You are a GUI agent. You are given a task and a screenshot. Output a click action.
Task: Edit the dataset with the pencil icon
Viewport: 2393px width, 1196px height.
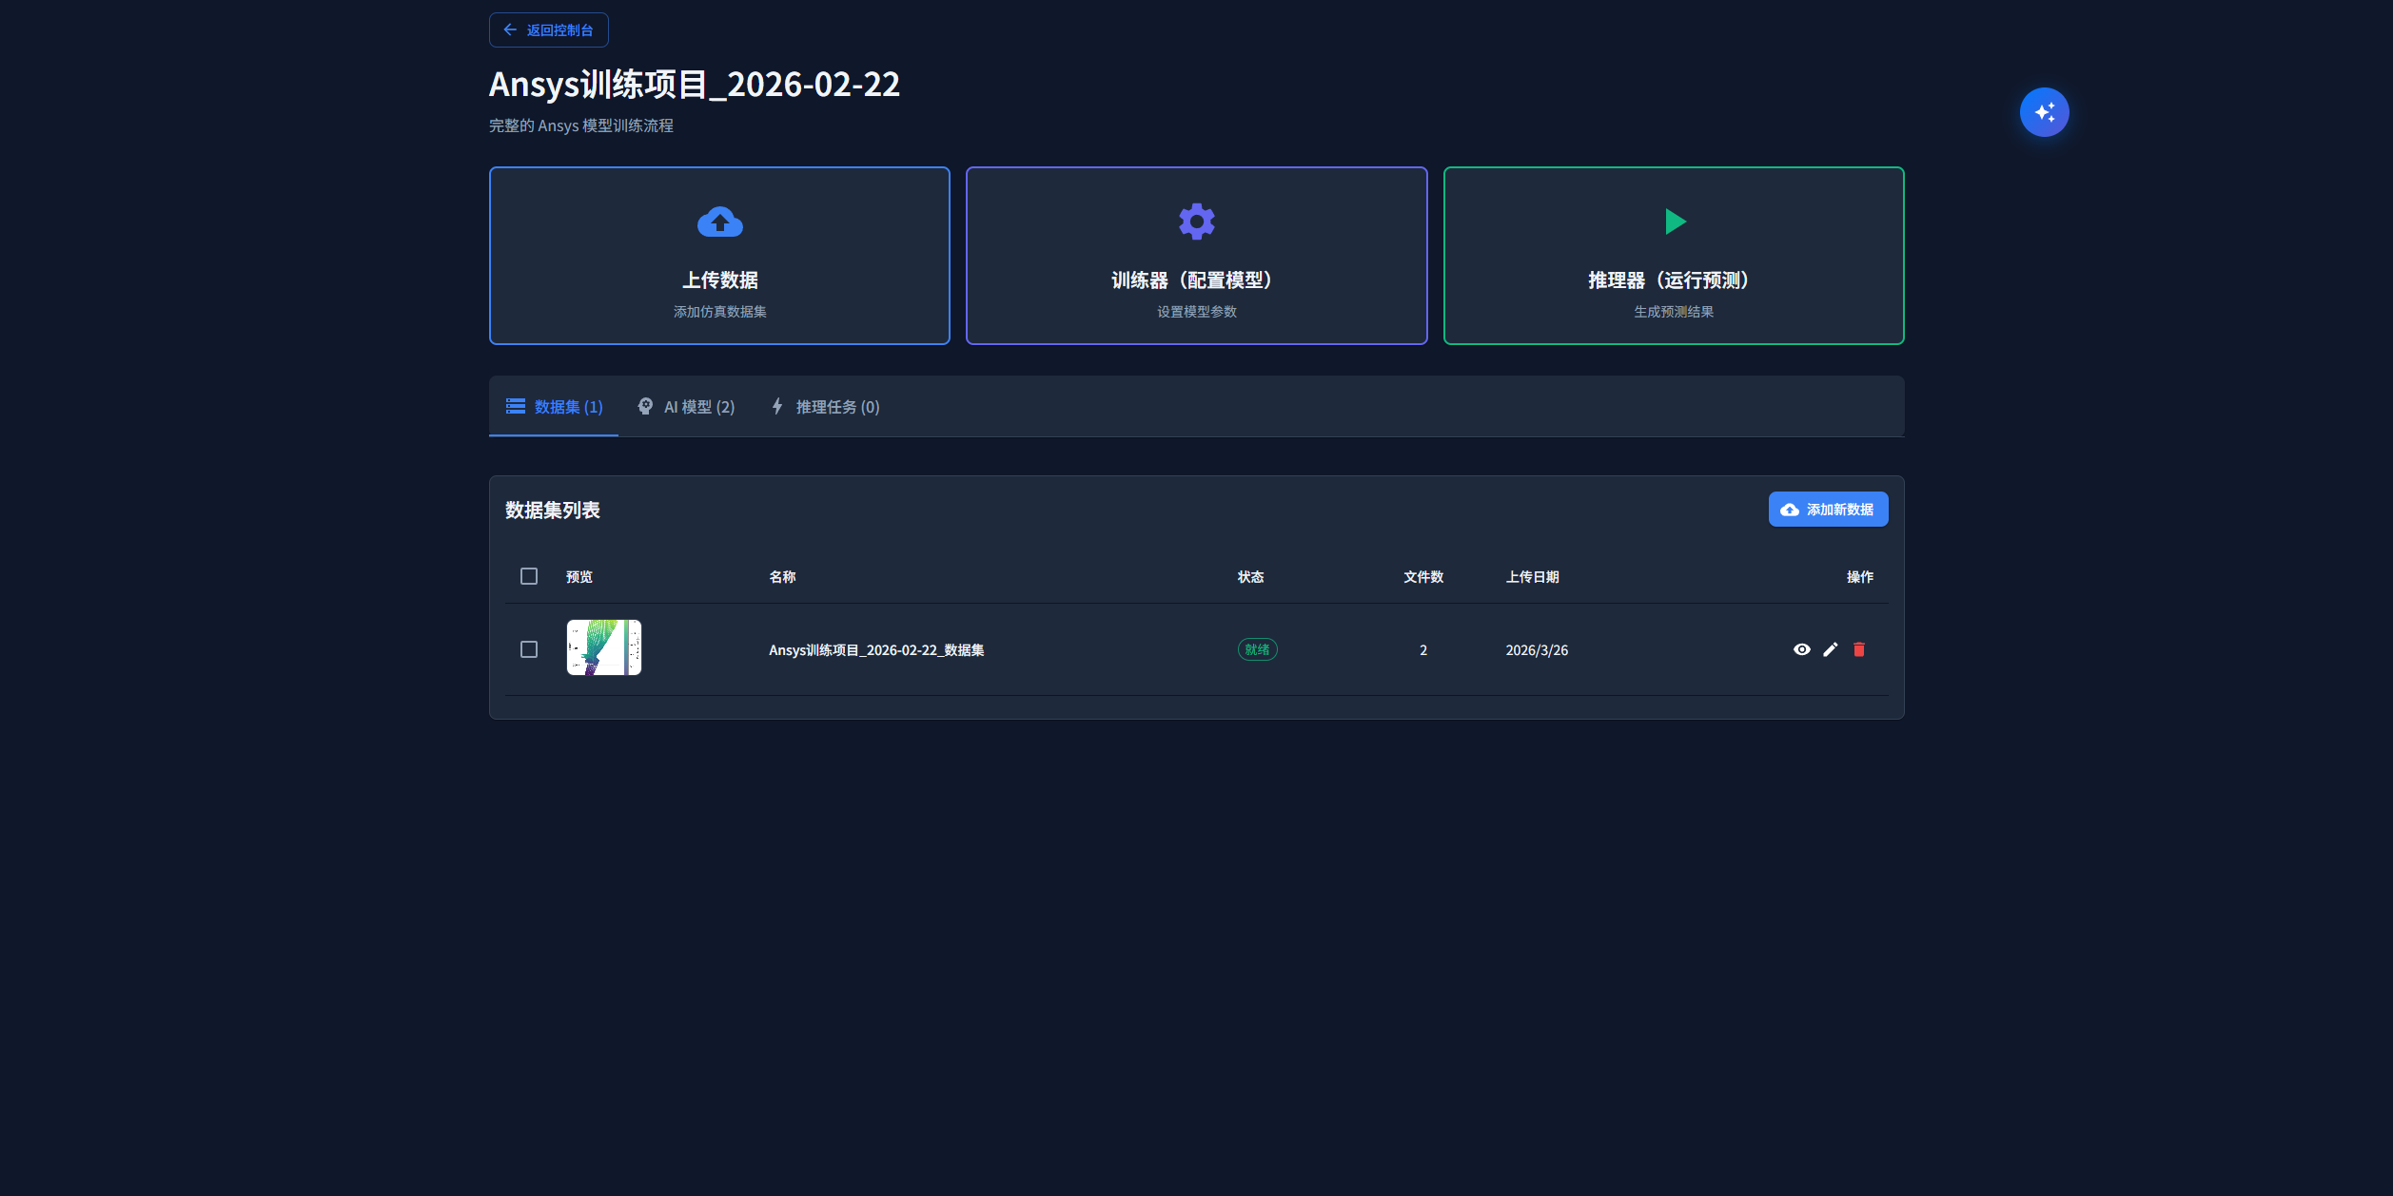click(1830, 649)
